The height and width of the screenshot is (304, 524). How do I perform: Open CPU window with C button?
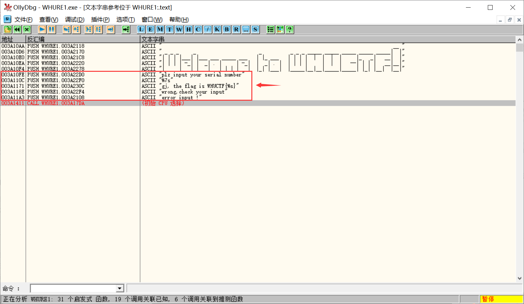[198, 30]
